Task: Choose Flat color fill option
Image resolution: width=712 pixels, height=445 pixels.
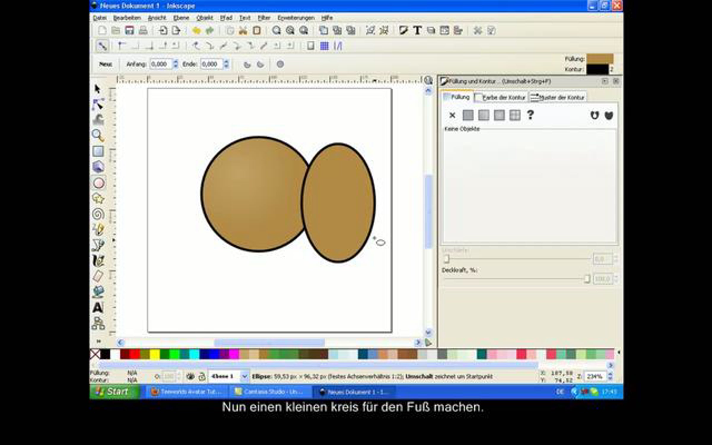Action: pos(468,115)
